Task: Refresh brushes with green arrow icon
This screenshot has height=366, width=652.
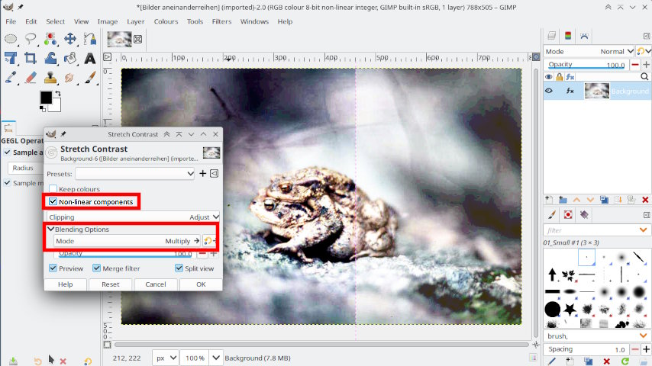Action: point(625,361)
